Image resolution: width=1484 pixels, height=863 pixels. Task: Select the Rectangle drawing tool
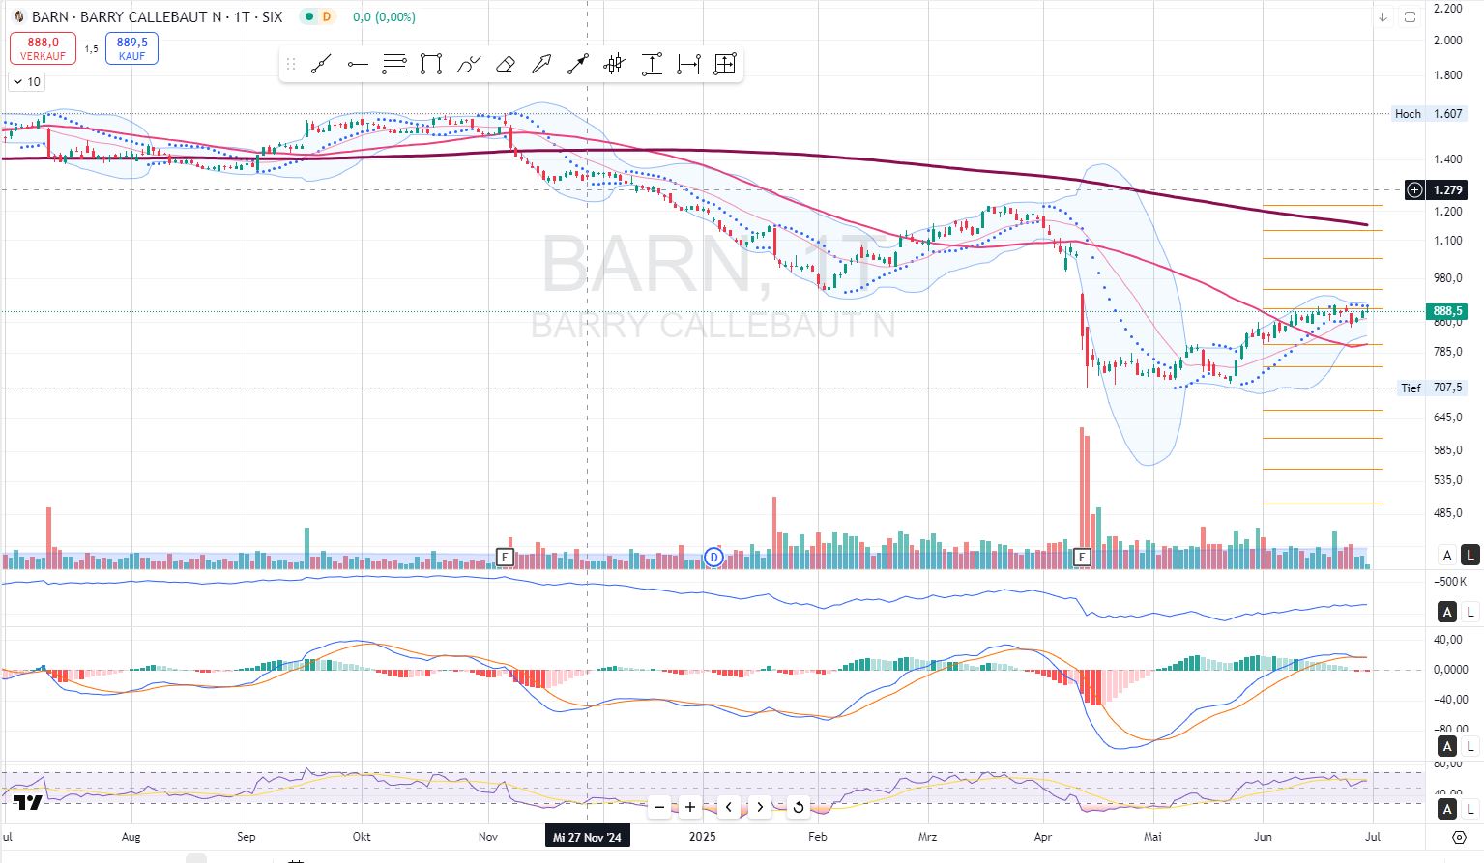point(431,65)
